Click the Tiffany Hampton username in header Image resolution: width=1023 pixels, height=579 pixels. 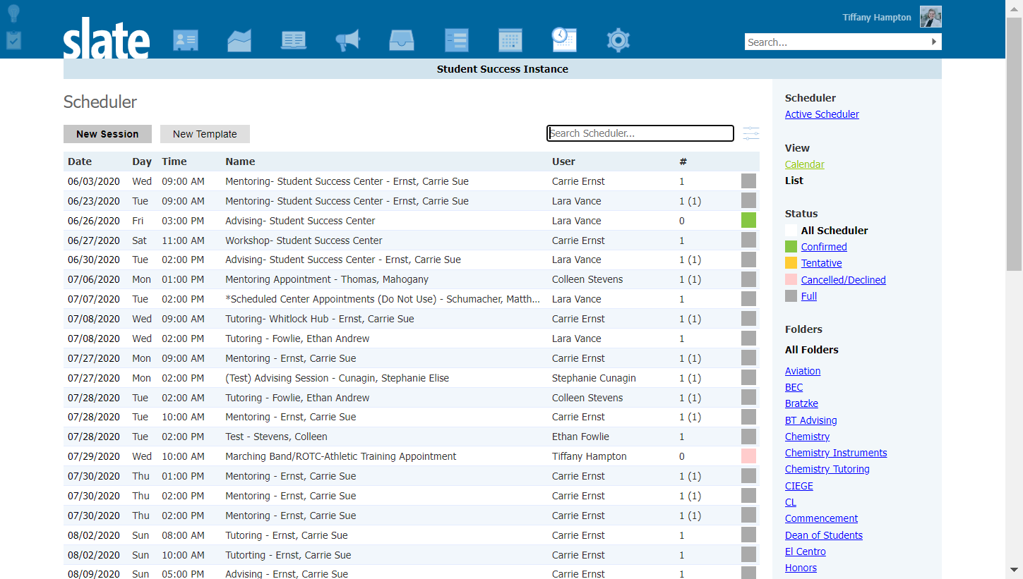pos(876,18)
